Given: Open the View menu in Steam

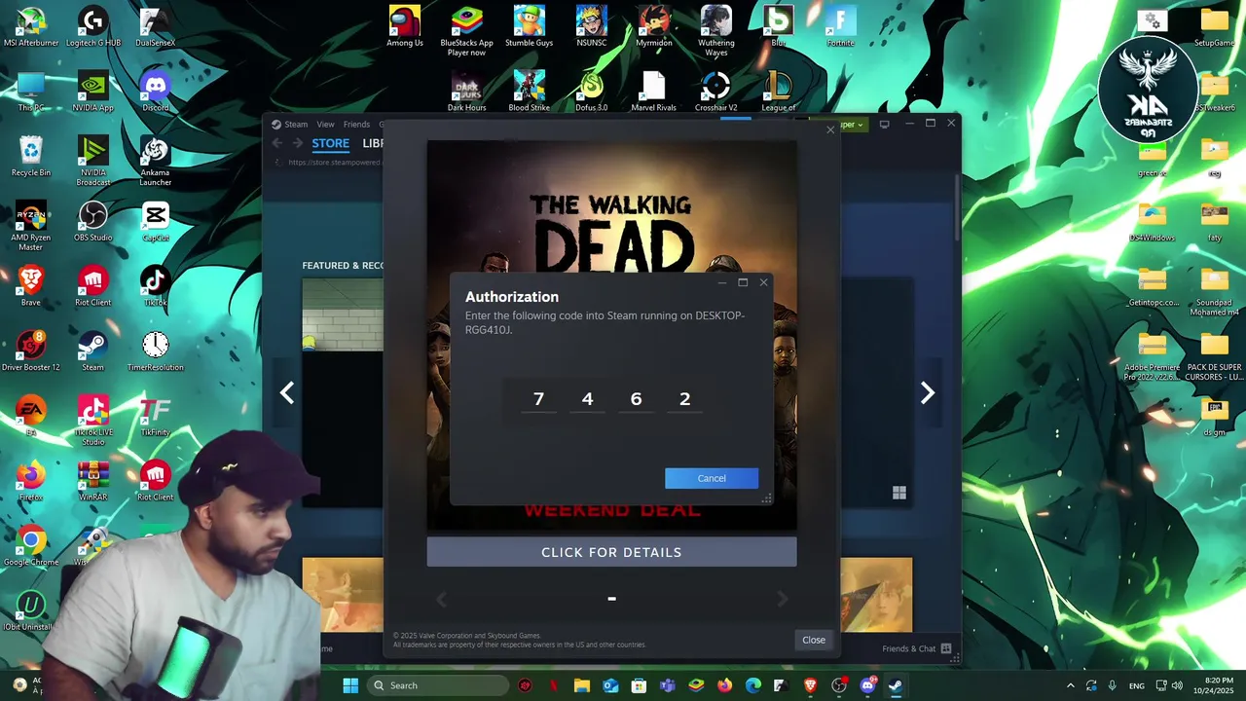Looking at the screenshot, I should coord(325,125).
